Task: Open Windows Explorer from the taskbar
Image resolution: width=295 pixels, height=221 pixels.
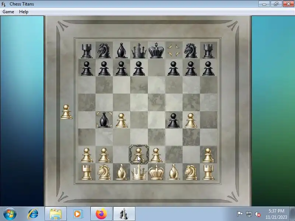Action: [56, 214]
